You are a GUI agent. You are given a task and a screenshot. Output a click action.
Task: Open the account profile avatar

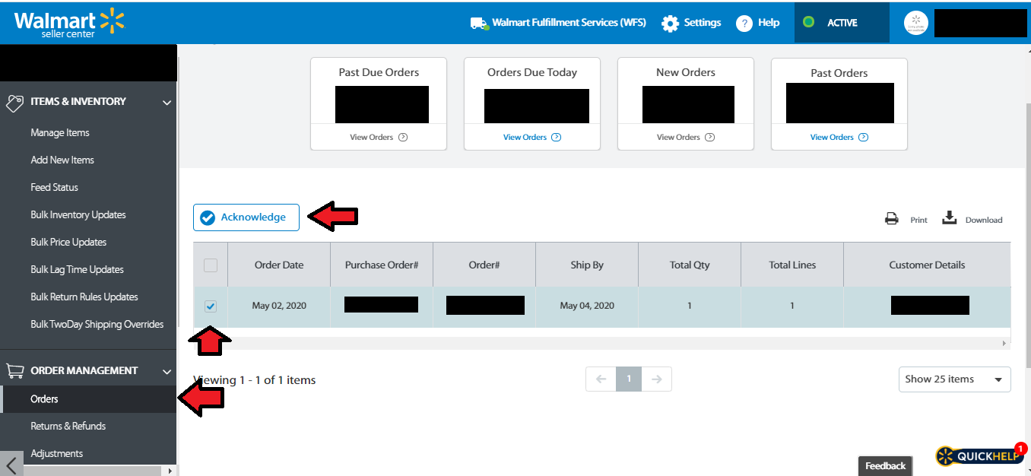click(916, 23)
